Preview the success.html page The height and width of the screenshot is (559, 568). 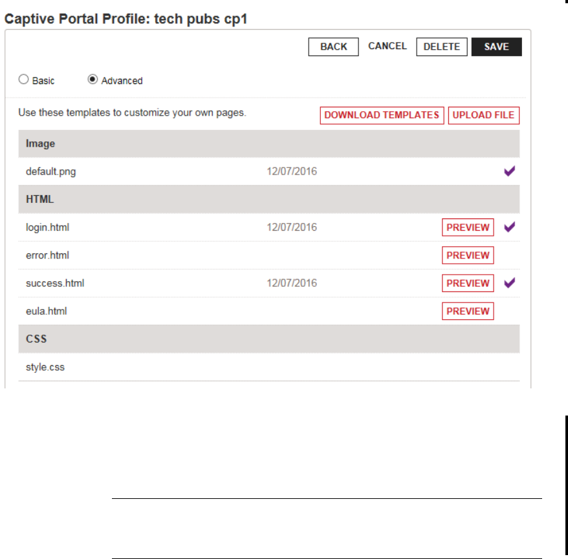click(468, 283)
